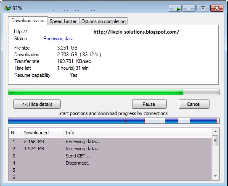The image size is (228, 186).
Task: Click the scroll down arrow of connections list
Action: pyautogui.click(x=215, y=176)
